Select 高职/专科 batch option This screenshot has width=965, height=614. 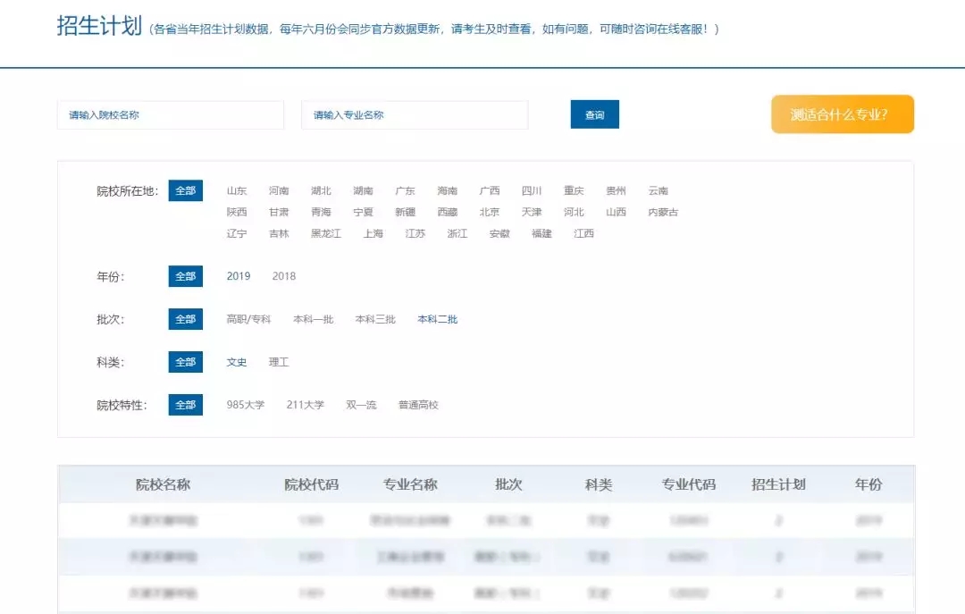248,319
